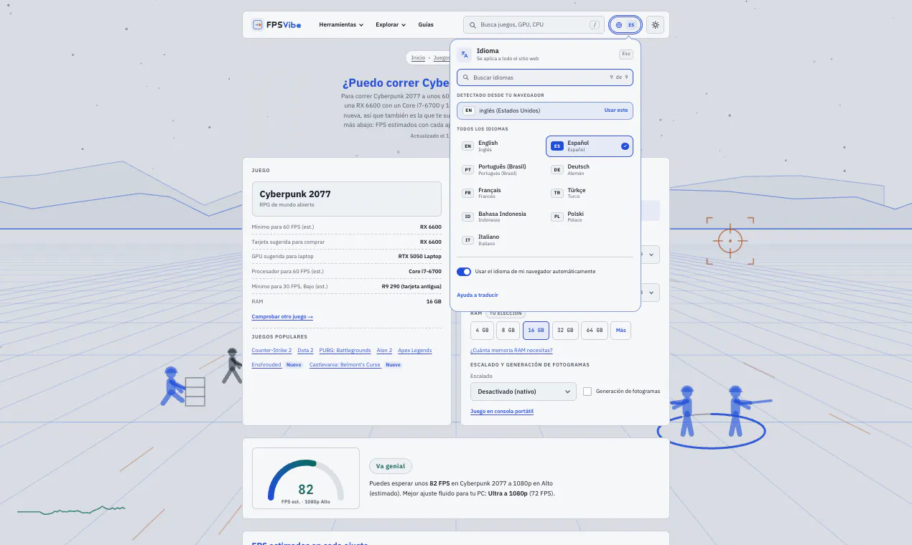Image resolution: width=912 pixels, height=545 pixels.
Task: Click the slash shortcut badge in the search bar
Action: click(595, 25)
